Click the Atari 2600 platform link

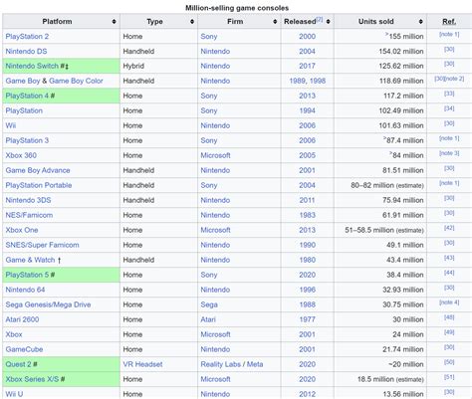coord(22,319)
